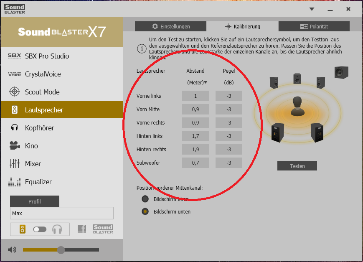Click the Polarität tab icon
This screenshot has width=363, height=262.
pyautogui.click(x=304, y=26)
